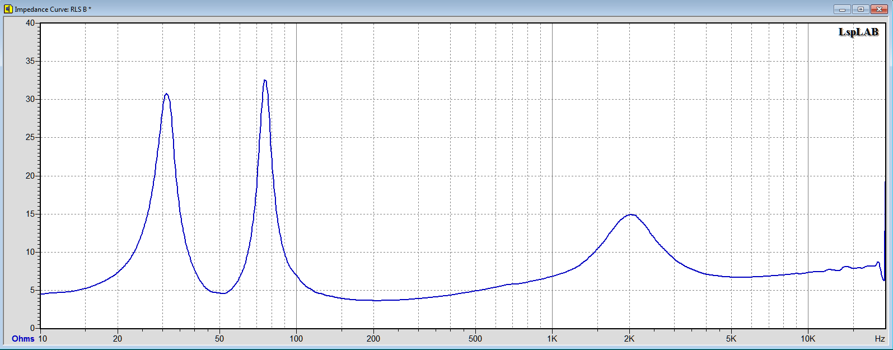This screenshot has height=350, width=893.
Task: Click the 200 frequency axis label
Action: (x=373, y=339)
